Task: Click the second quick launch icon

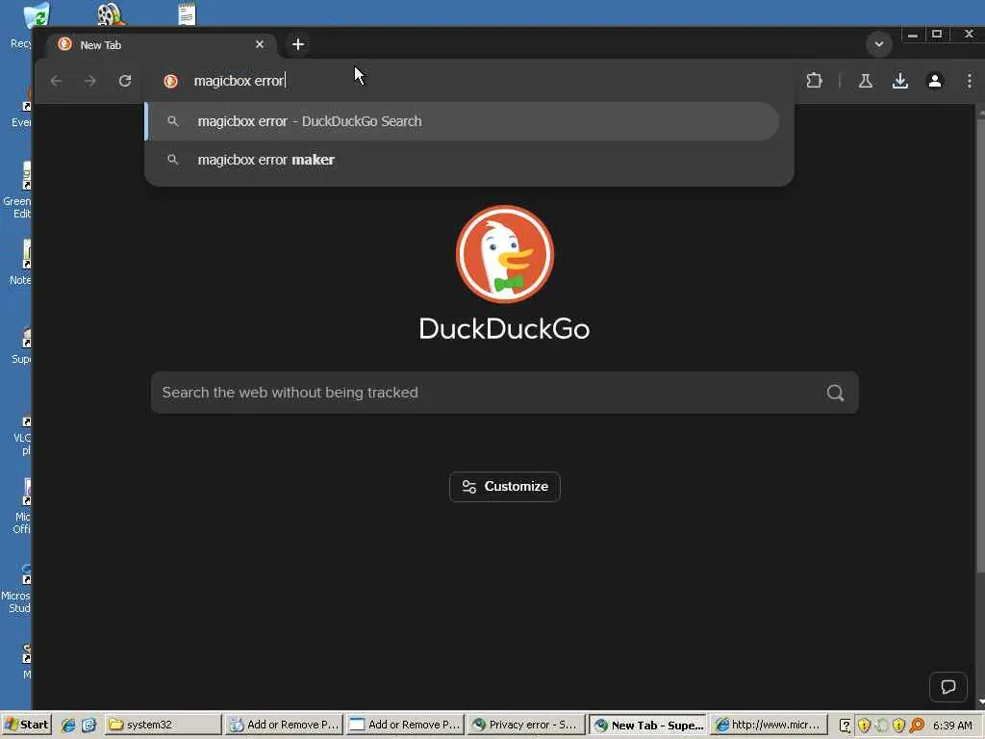Action: pyautogui.click(x=88, y=726)
